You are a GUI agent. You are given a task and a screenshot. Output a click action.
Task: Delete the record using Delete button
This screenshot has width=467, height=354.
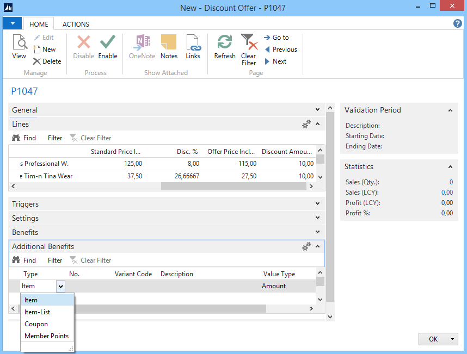[47, 61]
